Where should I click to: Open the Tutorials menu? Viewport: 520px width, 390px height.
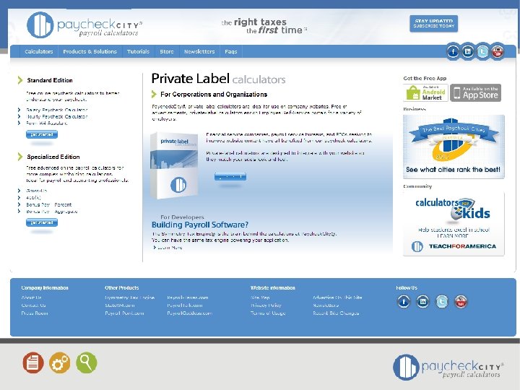pyautogui.click(x=138, y=52)
